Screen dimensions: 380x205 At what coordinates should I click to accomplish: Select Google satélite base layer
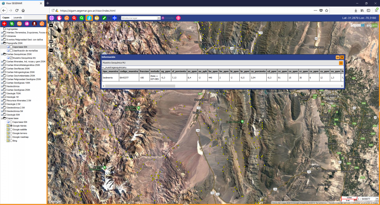point(11,129)
